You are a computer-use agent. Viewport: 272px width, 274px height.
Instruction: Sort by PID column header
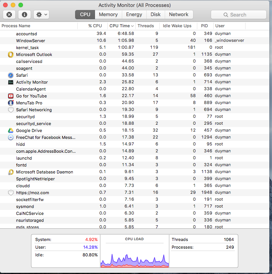205,26
